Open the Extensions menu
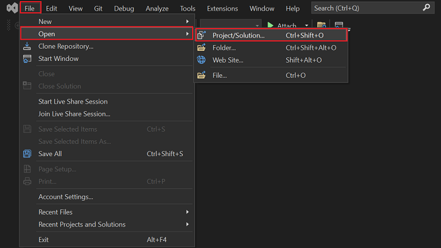Viewport: 441px width, 248px height. tap(222, 8)
